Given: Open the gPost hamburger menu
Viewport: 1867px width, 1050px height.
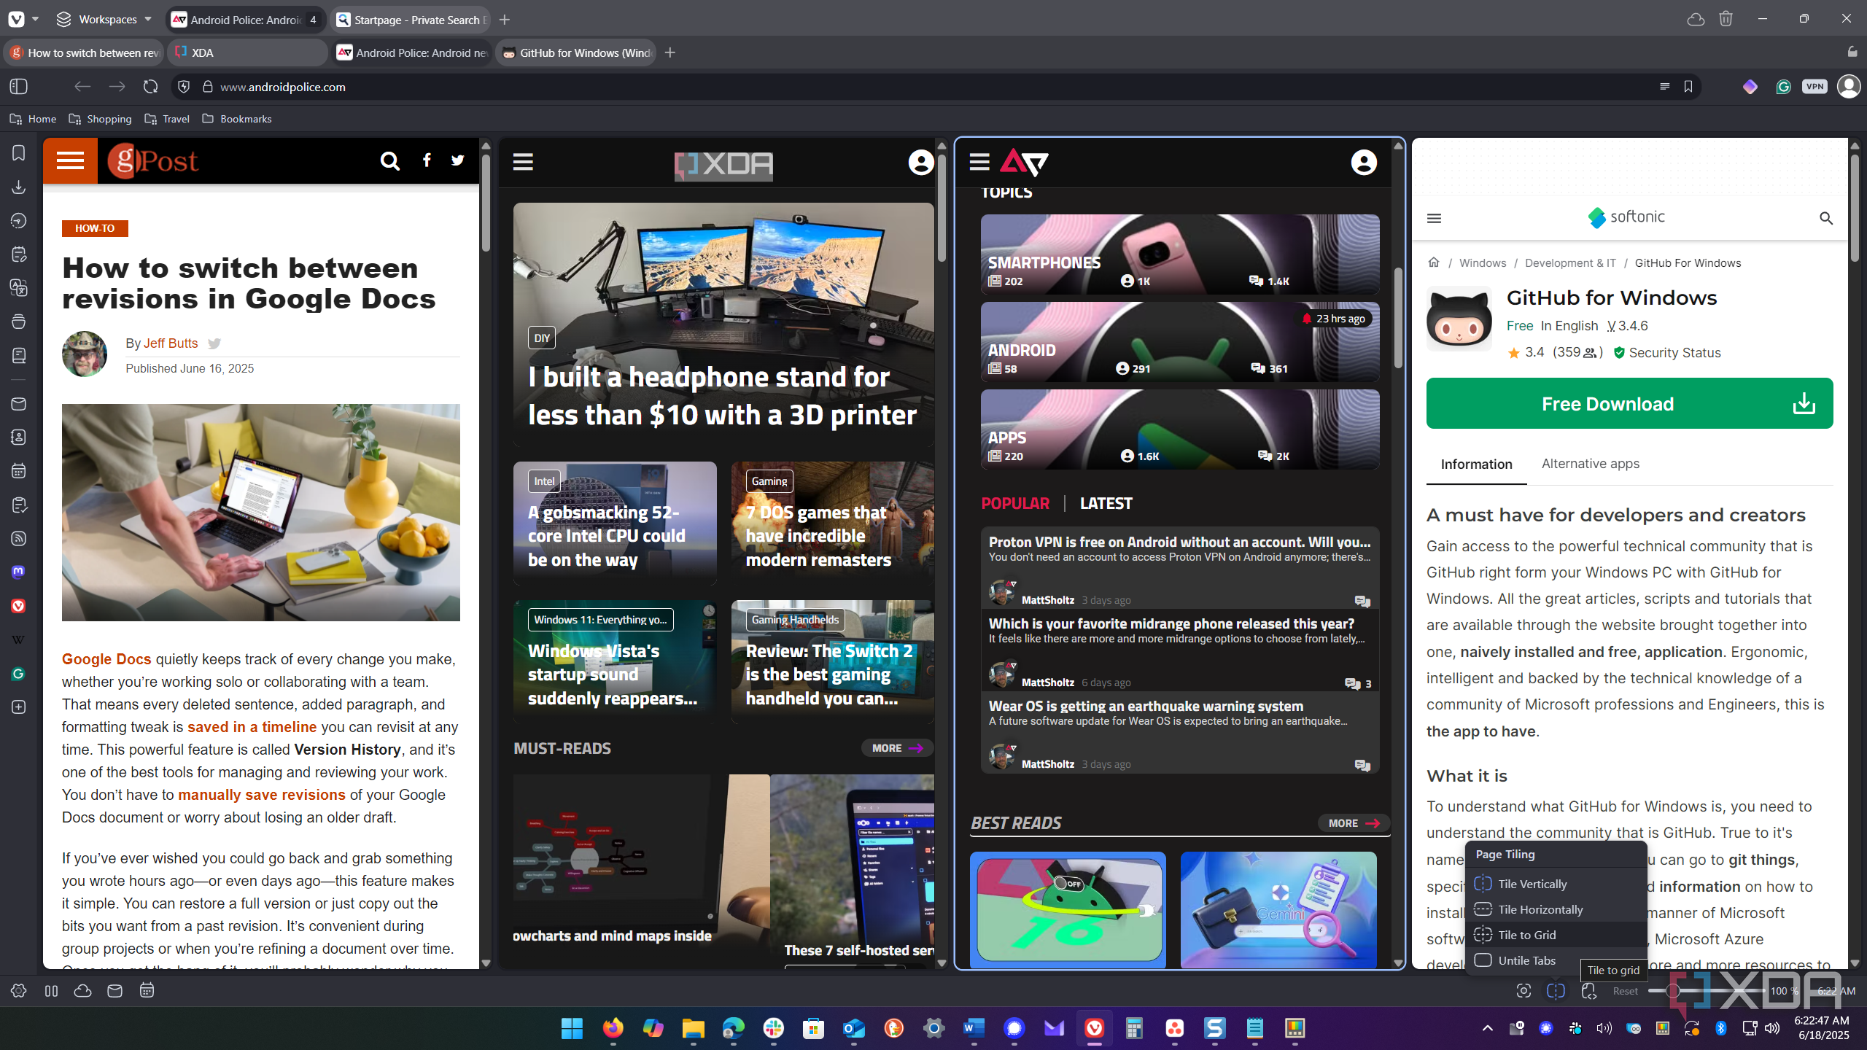Looking at the screenshot, I should click(x=71, y=160).
